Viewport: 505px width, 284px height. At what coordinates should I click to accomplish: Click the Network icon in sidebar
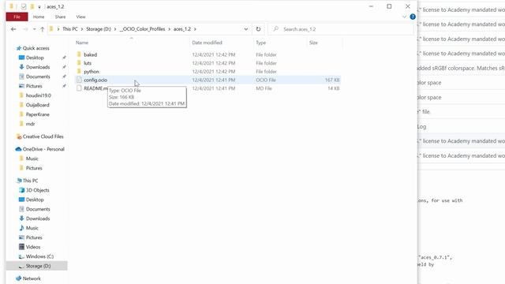pos(18,278)
